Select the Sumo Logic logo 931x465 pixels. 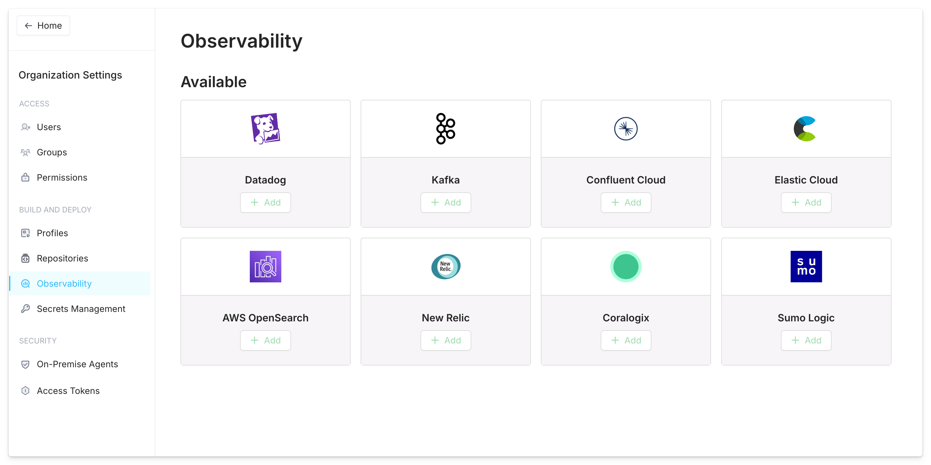806,267
